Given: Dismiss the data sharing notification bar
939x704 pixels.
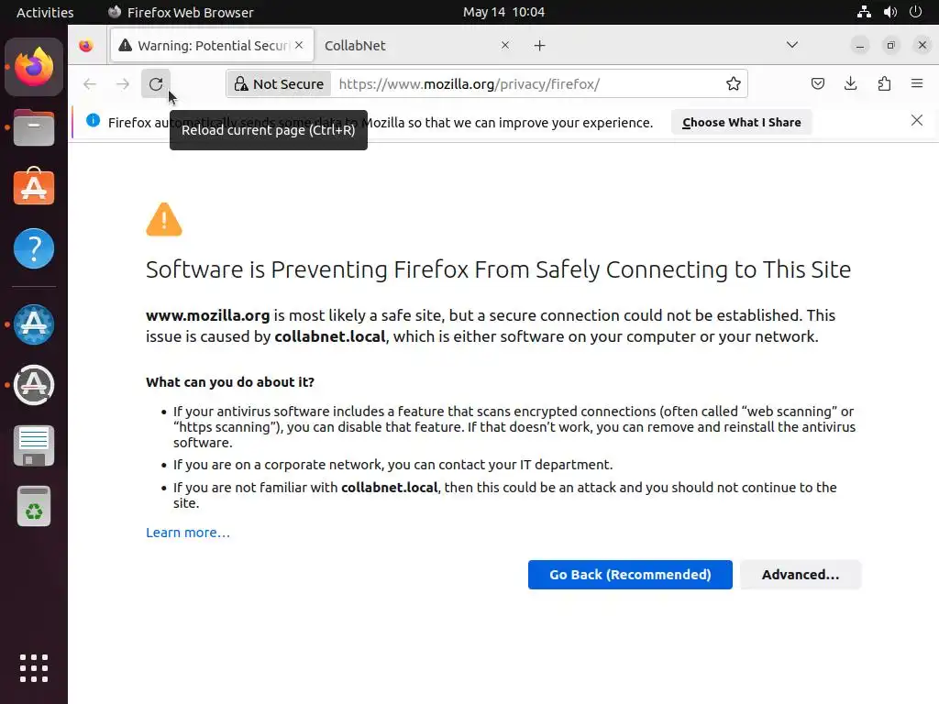Looking at the screenshot, I should [916, 121].
